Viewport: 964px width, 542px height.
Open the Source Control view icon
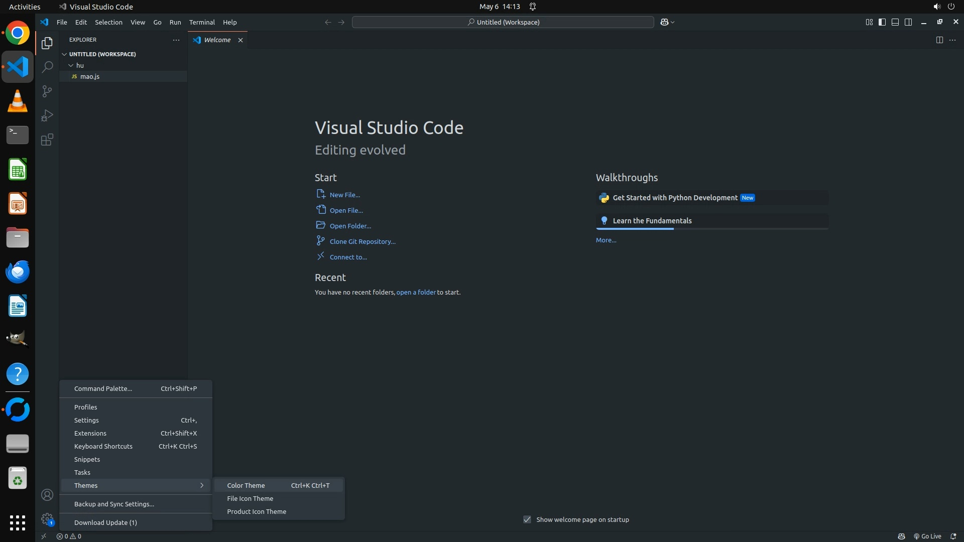click(47, 91)
